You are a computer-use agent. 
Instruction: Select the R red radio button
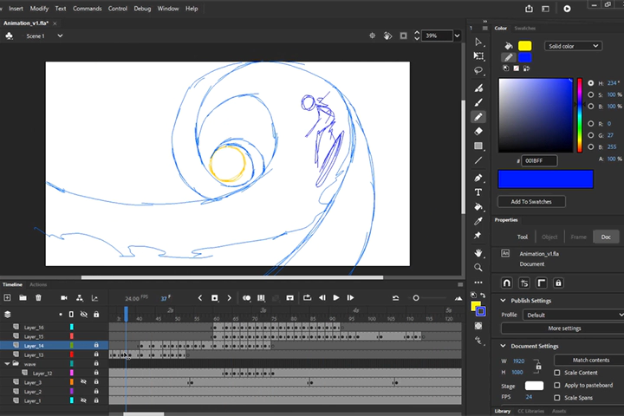pos(590,124)
